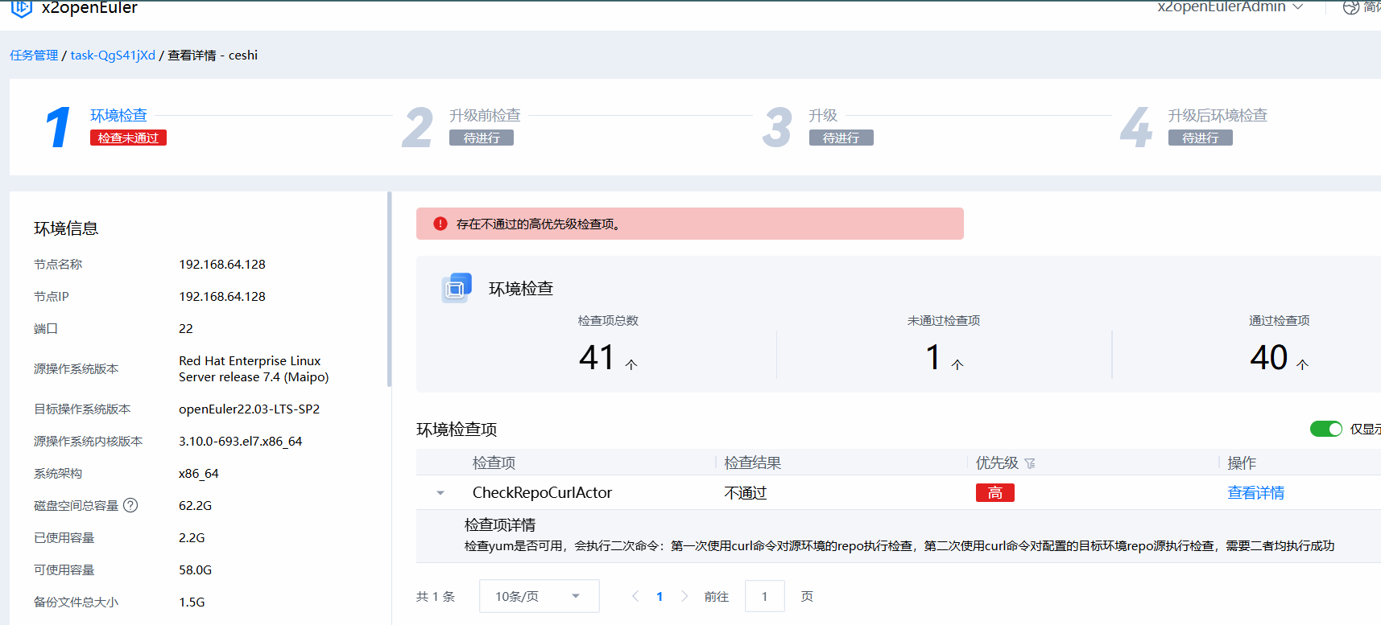1381x625 pixels.
Task: Click the arrow beside passed checks 40
Action: tap(1303, 364)
